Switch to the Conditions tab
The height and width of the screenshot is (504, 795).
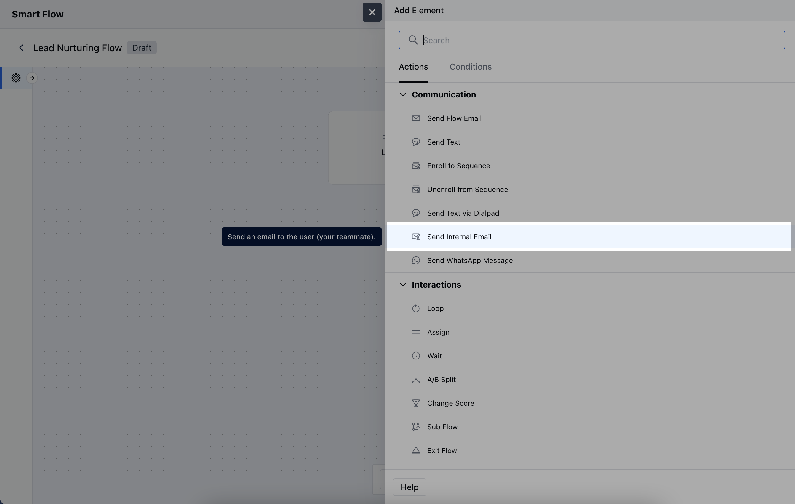click(x=470, y=67)
